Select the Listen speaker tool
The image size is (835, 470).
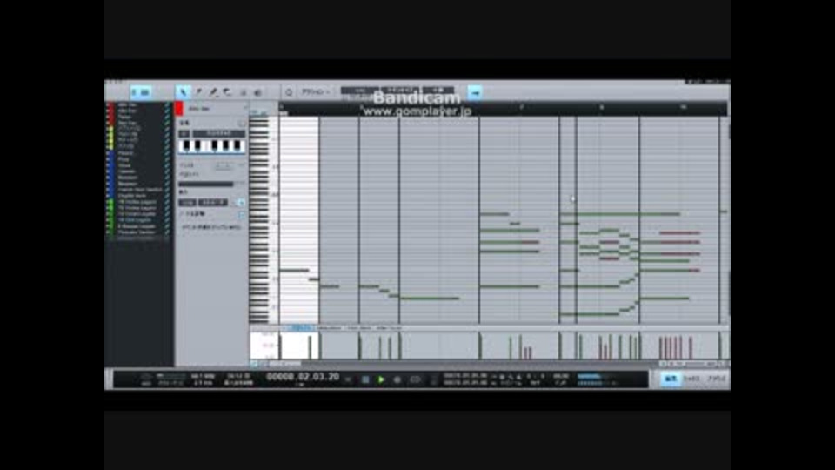coord(257,92)
